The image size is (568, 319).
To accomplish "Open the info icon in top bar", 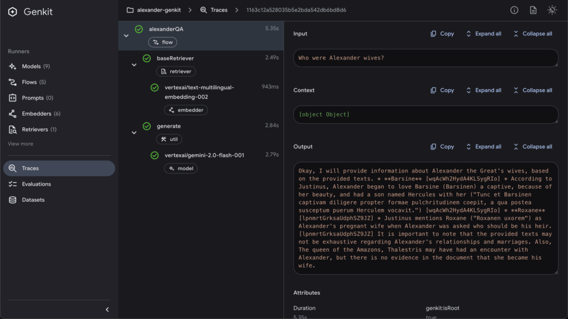I will click(514, 10).
